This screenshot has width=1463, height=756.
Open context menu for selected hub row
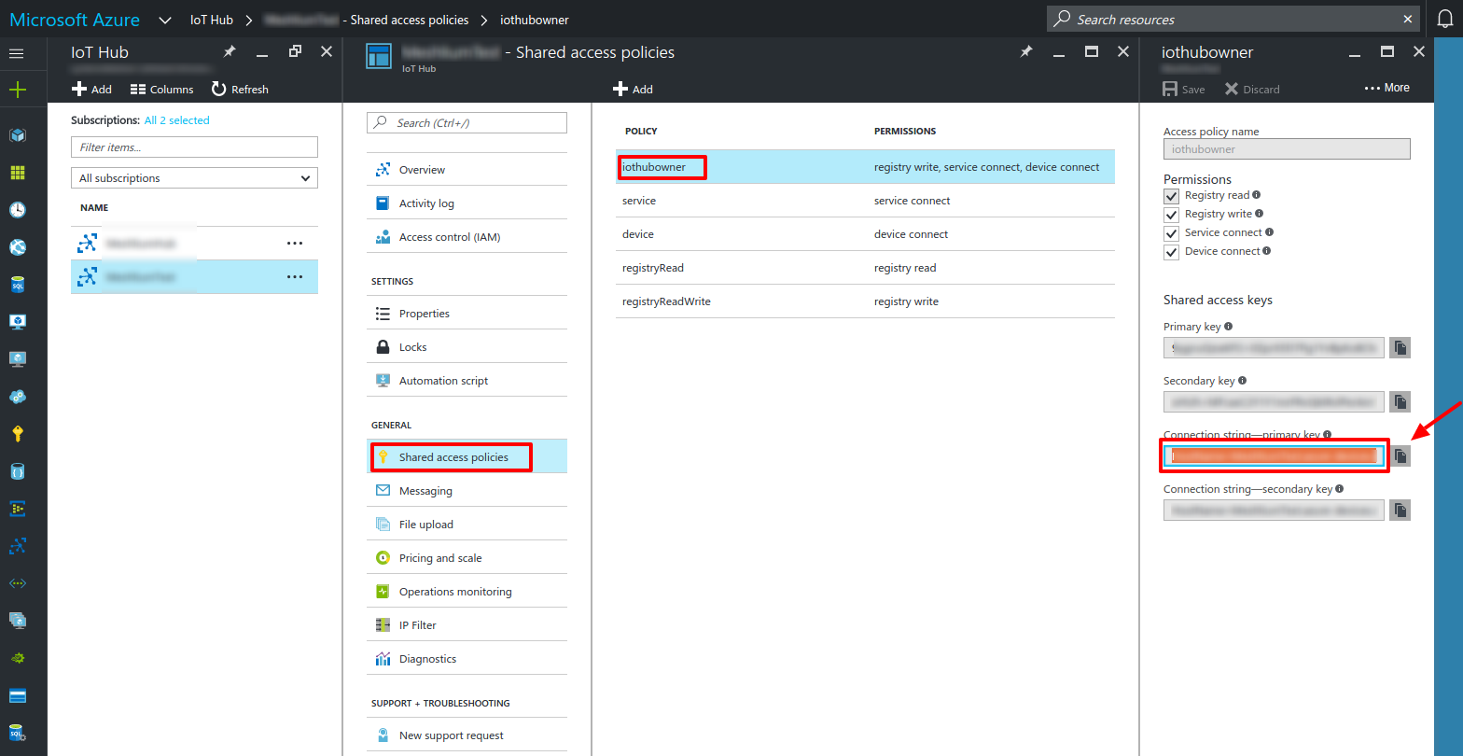(x=295, y=277)
